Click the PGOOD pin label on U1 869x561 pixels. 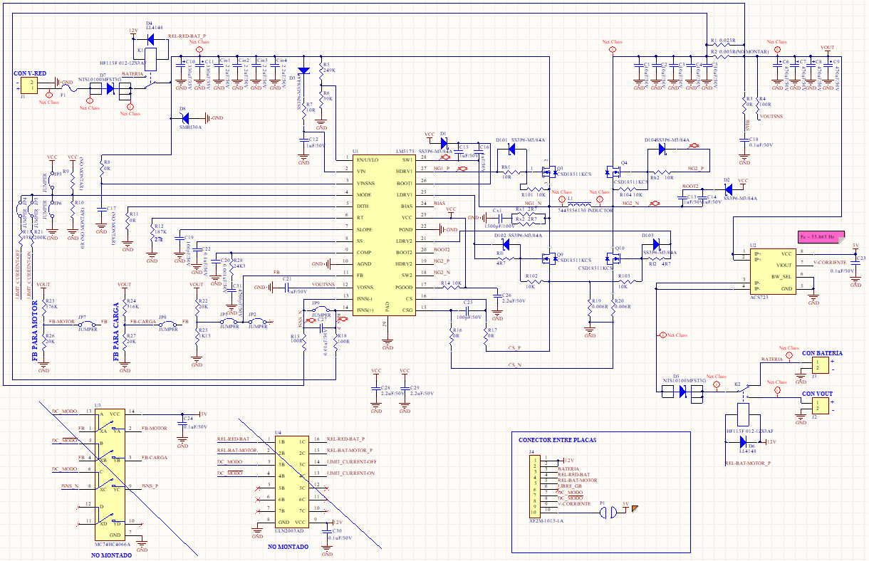point(405,286)
